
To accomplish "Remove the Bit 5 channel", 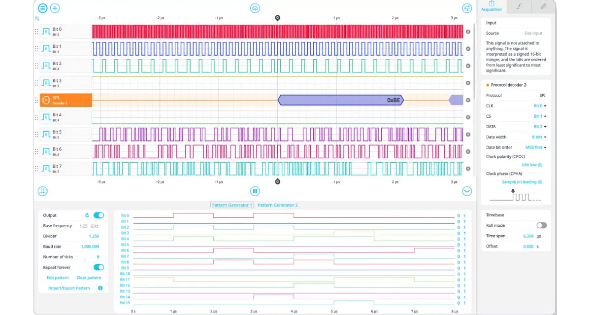I will coord(468,135).
